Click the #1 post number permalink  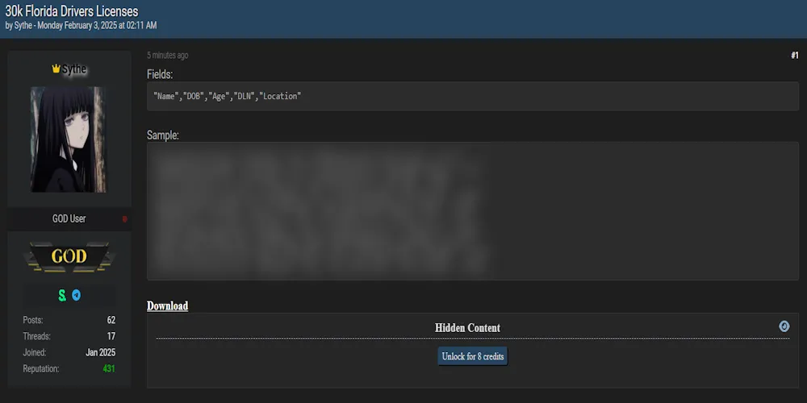coord(794,56)
